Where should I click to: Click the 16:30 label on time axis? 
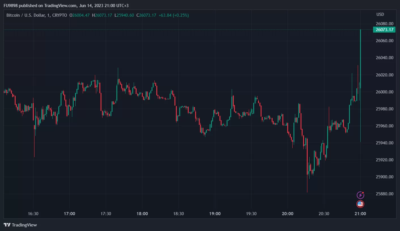click(33, 214)
